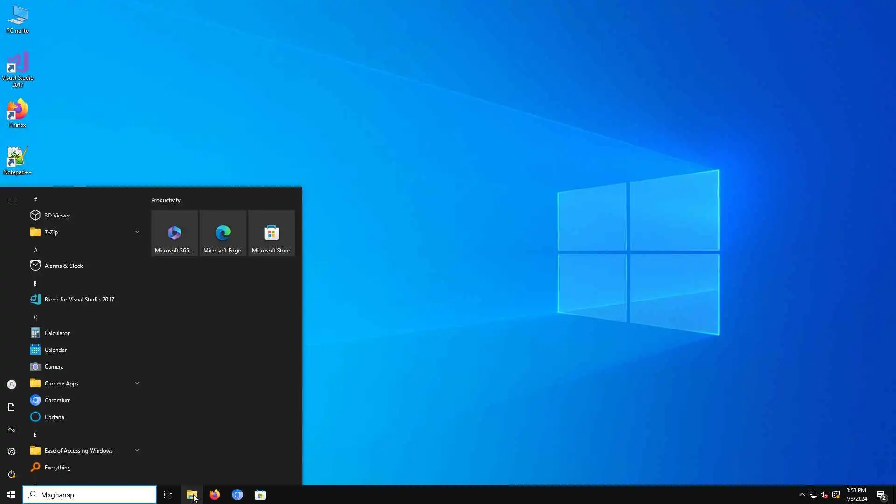Show hidden system tray icons
Screen dimensions: 896x504
[x=802, y=495]
